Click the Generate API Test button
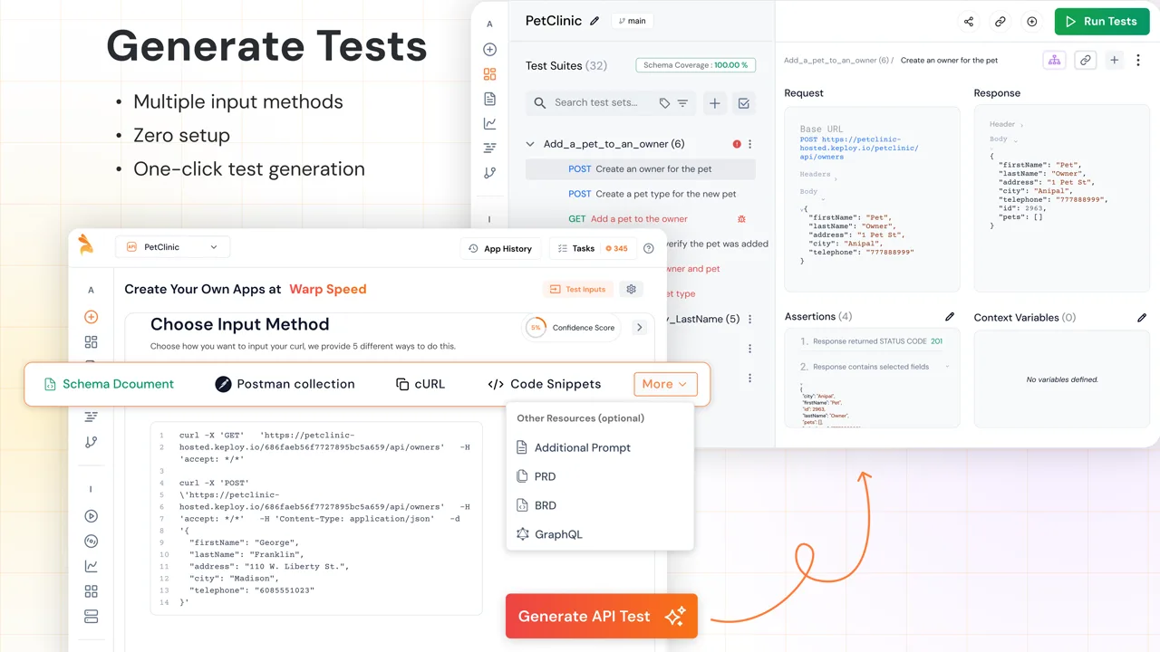1160x652 pixels. click(601, 617)
